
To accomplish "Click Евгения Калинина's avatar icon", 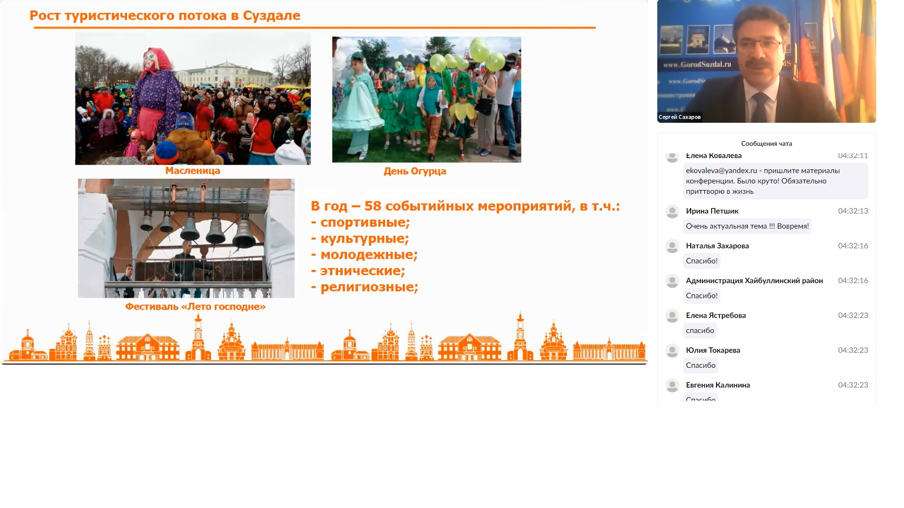I will tap(672, 386).
